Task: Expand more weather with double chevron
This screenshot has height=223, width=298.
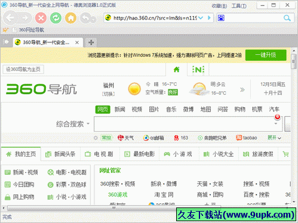Action: click(x=242, y=89)
